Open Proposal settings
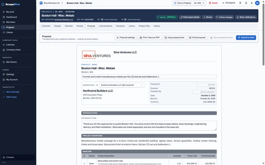265x165 pixels. click(x=125, y=37)
